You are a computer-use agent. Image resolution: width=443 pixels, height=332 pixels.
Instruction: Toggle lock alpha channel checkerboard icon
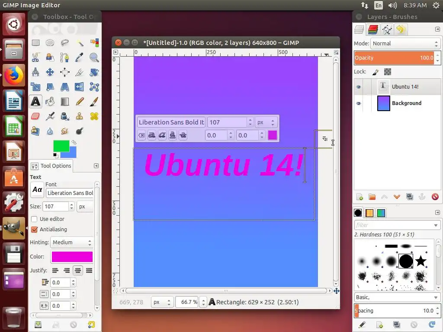pyautogui.click(x=388, y=72)
